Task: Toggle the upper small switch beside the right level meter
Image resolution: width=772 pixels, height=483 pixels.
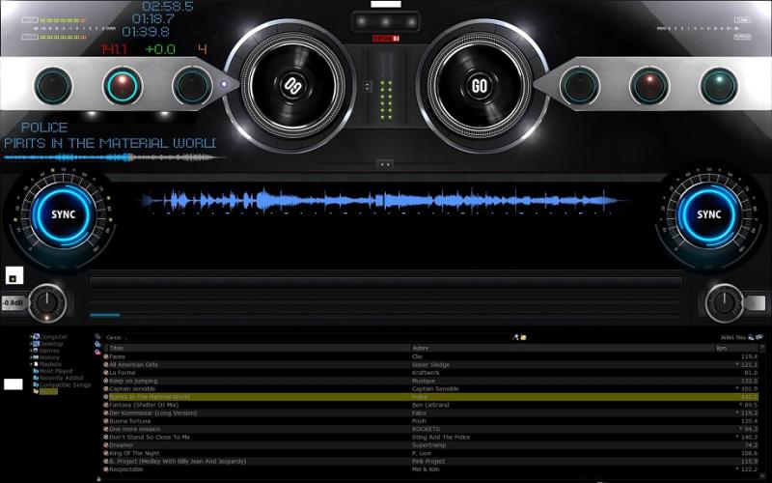Action: pyautogui.click(x=742, y=20)
